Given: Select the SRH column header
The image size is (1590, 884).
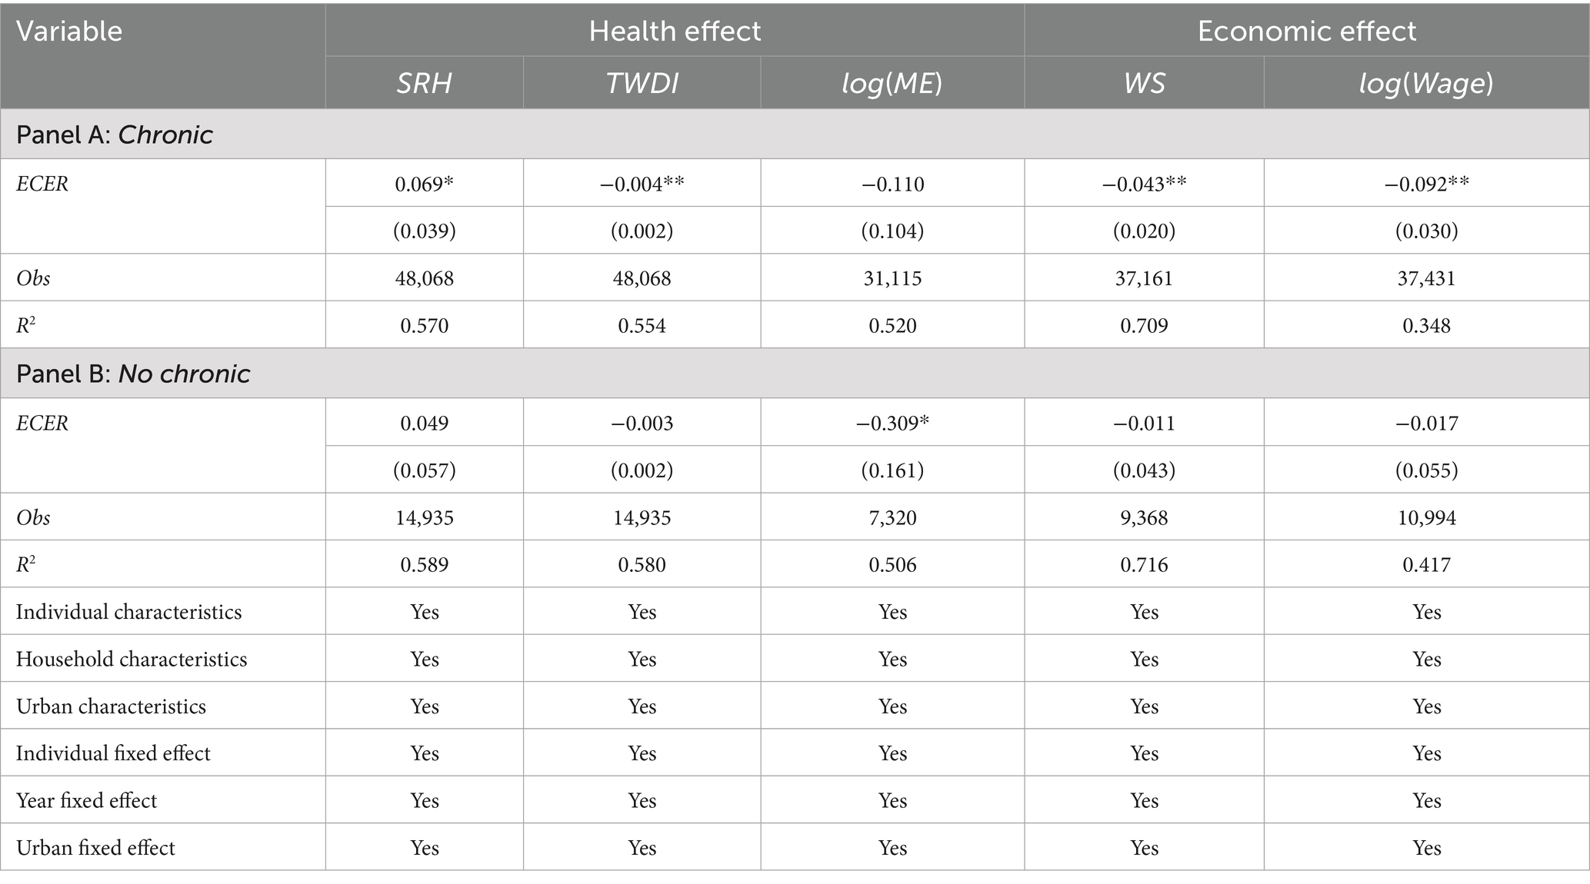Looking at the screenshot, I should click(424, 83).
